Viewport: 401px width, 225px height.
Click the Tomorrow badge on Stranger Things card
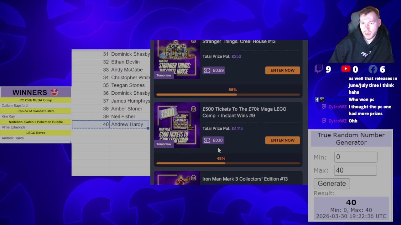click(x=164, y=75)
